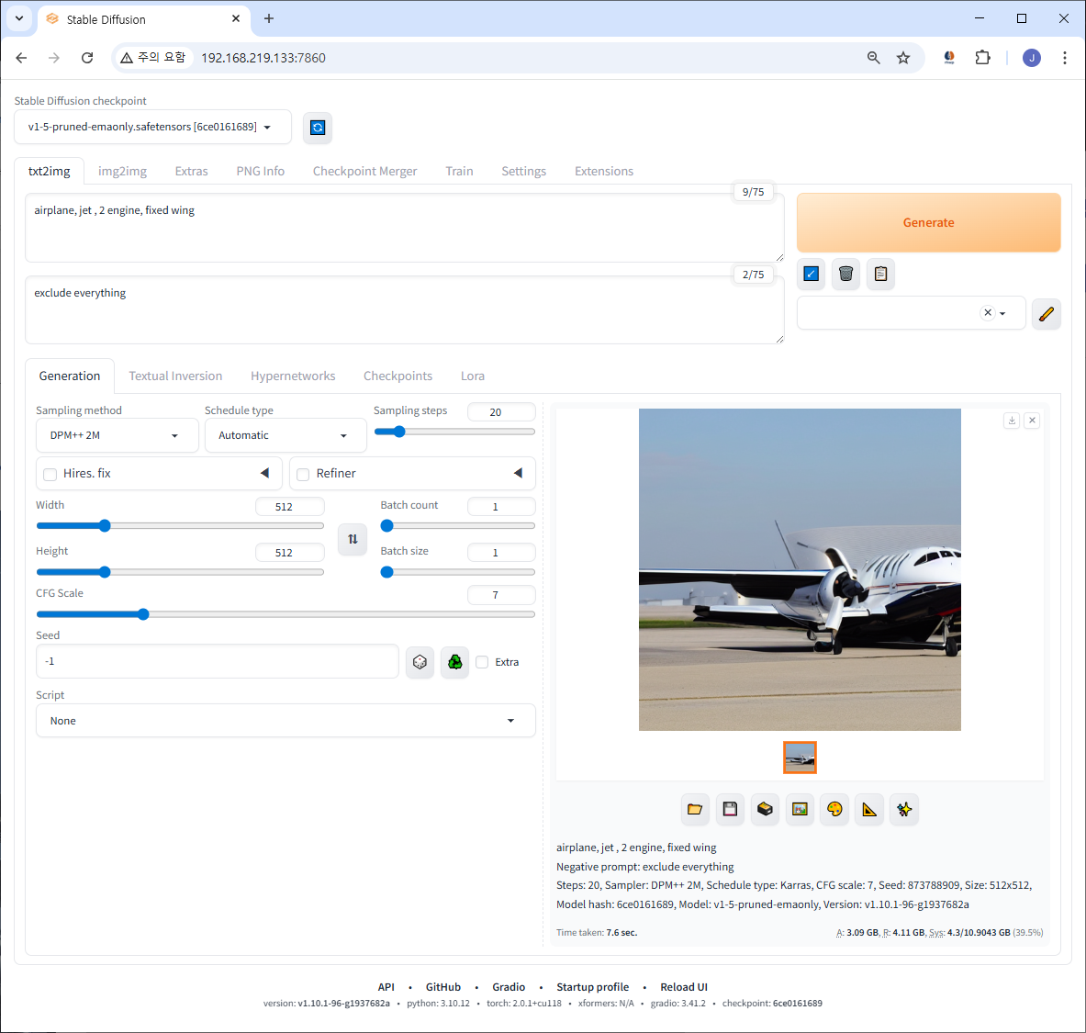1086x1033 pixels.
Task: Click the blue arrow read-parameters icon
Action: tap(811, 274)
